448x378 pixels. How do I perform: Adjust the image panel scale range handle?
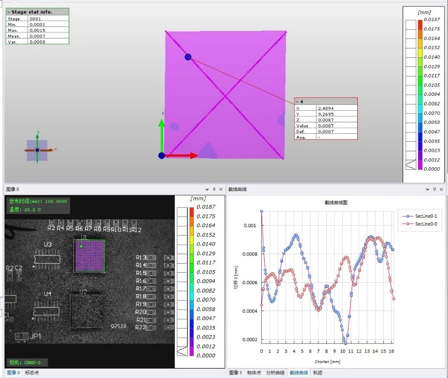(182, 351)
